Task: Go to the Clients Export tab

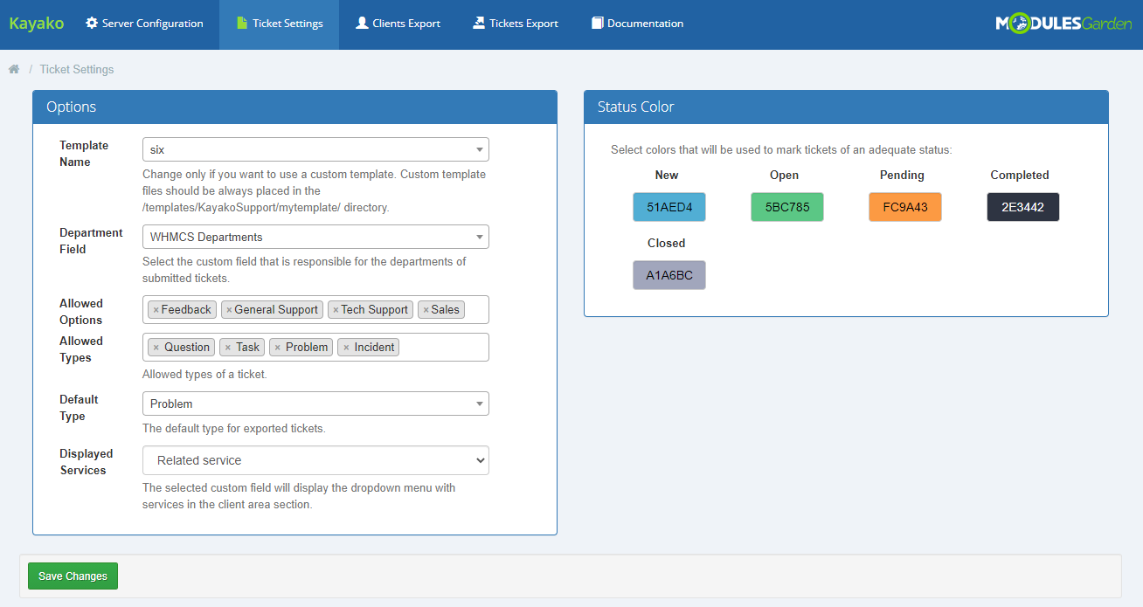Action: click(398, 24)
